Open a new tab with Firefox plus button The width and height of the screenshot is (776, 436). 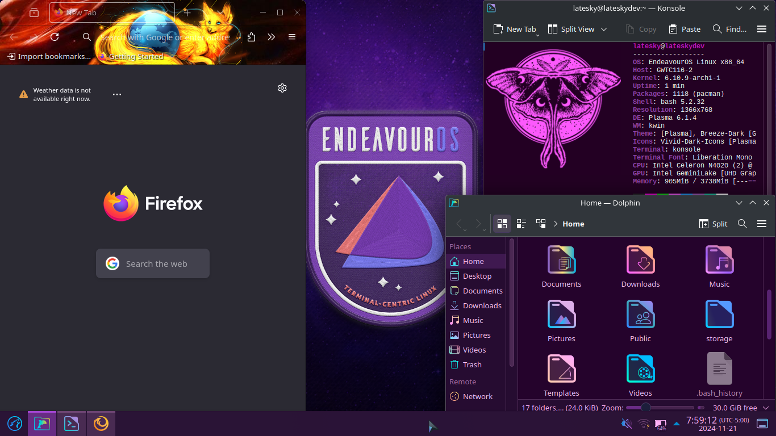pos(187,12)
